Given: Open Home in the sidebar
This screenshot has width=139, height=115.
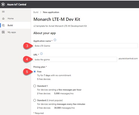Looking at the screenshot, I should pyautogui.click(x=15, y=18).
